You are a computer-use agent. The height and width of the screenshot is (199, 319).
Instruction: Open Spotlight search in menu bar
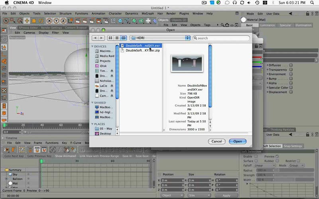click(x=312, y=3)
